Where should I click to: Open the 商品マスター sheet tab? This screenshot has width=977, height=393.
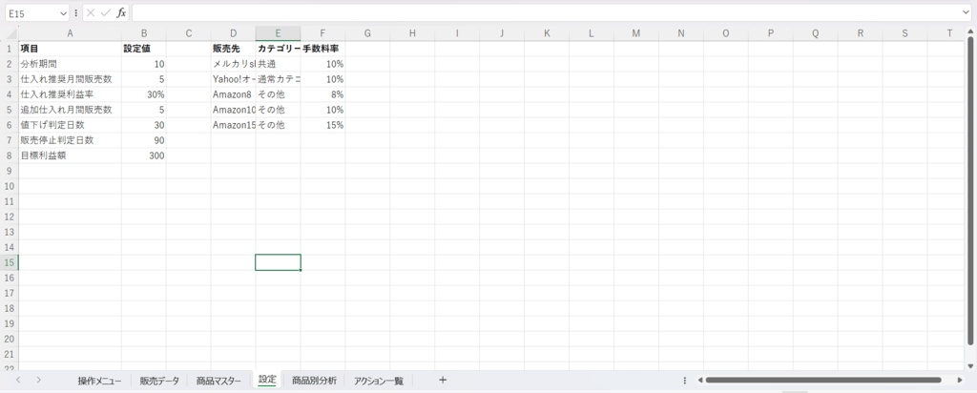218,381
